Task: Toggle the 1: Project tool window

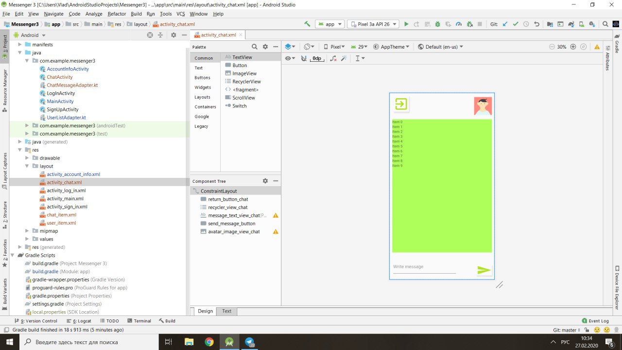Action: pyautogui.click(x=5, y=46)
